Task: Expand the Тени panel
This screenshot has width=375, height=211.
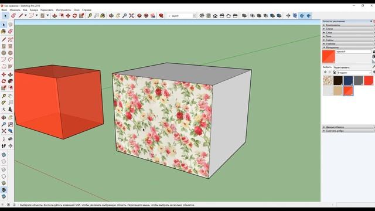Action: pos(348,36)
